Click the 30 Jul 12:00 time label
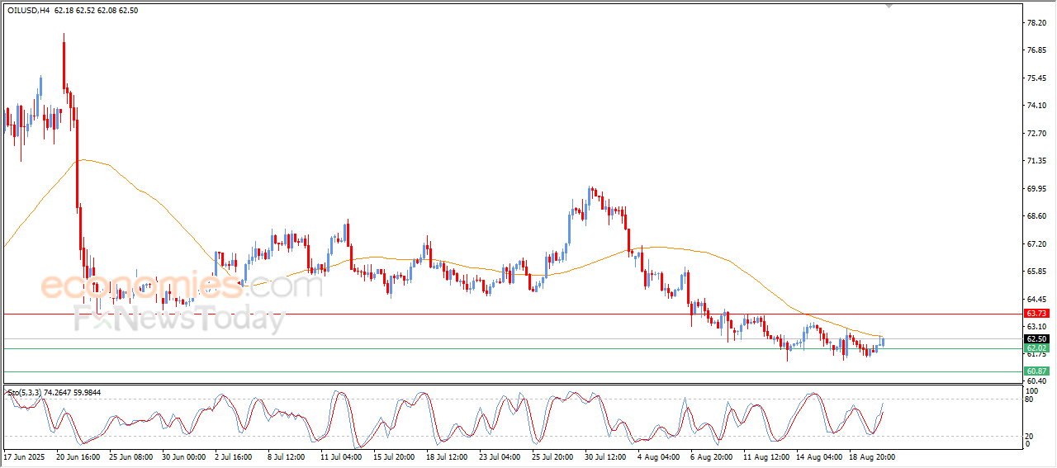 click(x=607, y=456)
